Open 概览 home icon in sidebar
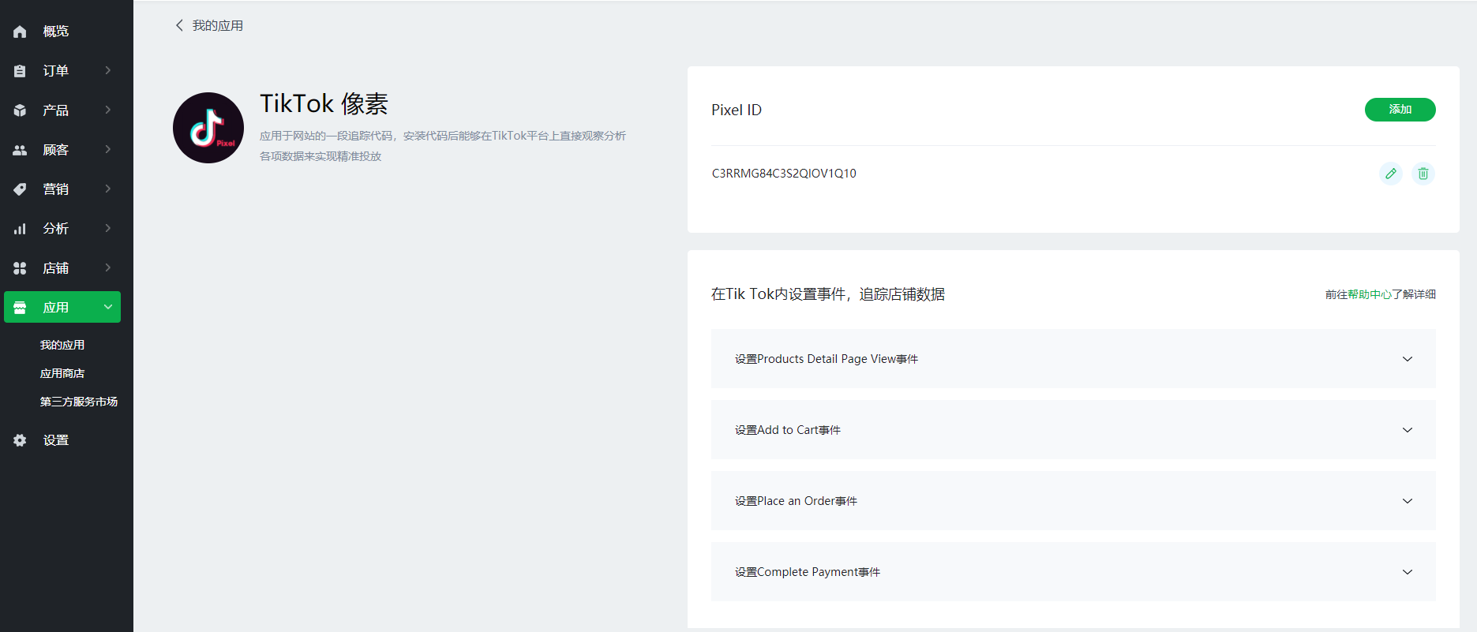1477x632 pixels. [20, 32]
